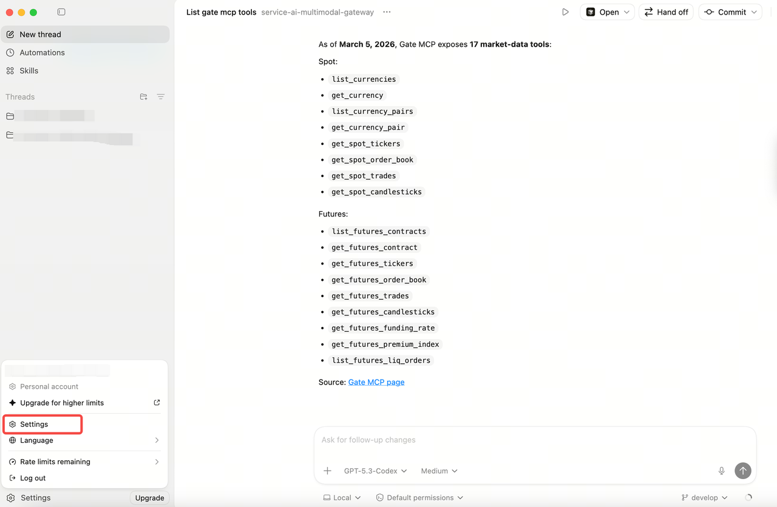Viewport: 777px width, 507px height.
Task: Open the Gate MCP page link
Action: (376, 382)
